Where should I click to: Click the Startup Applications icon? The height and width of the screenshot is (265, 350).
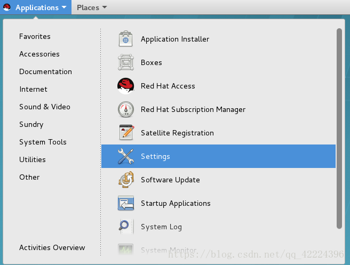pyautogui.click(x=126, y=204)
